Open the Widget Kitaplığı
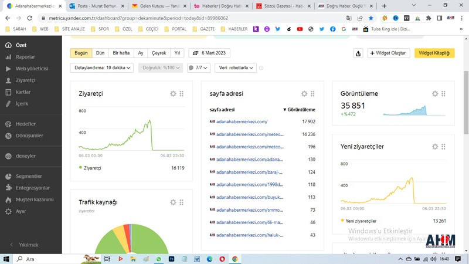469x264 pixels. 434,53
